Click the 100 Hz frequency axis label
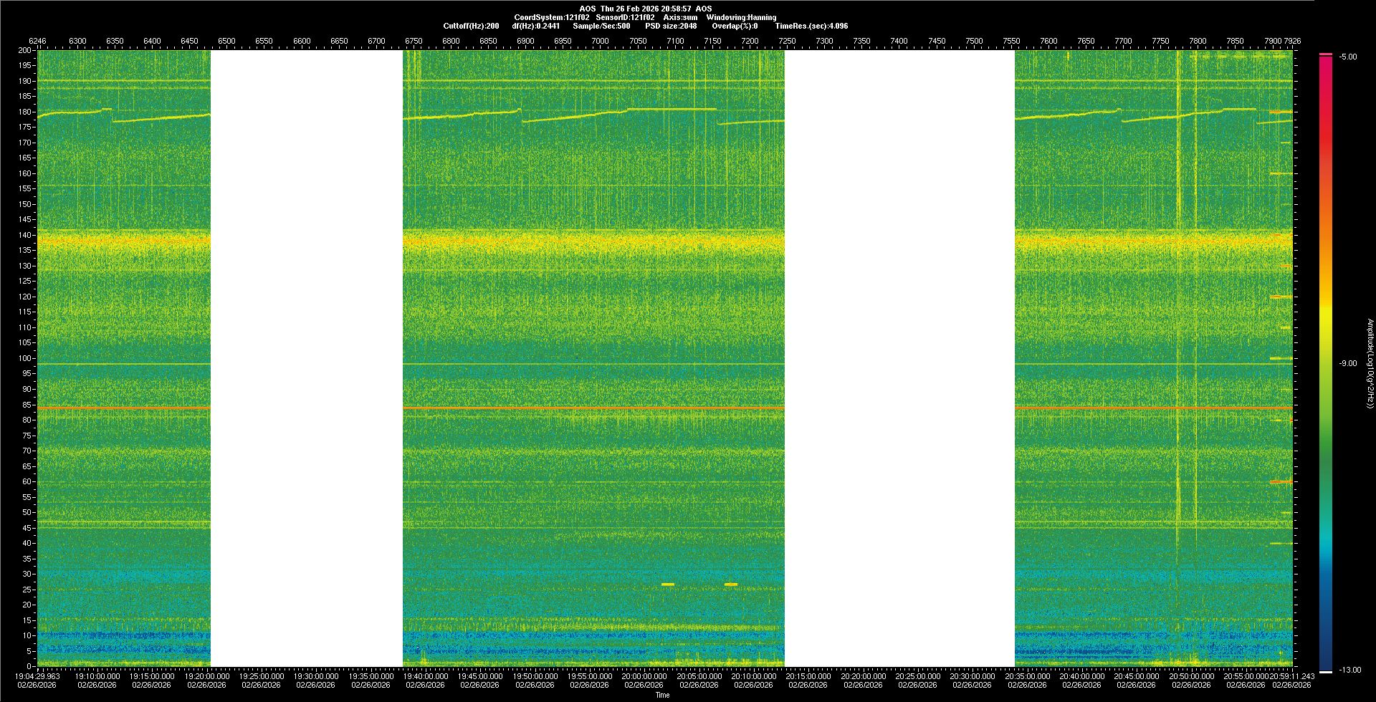Image resolution: width=1376 pixels, height=702 pixels. coord(25,358)
